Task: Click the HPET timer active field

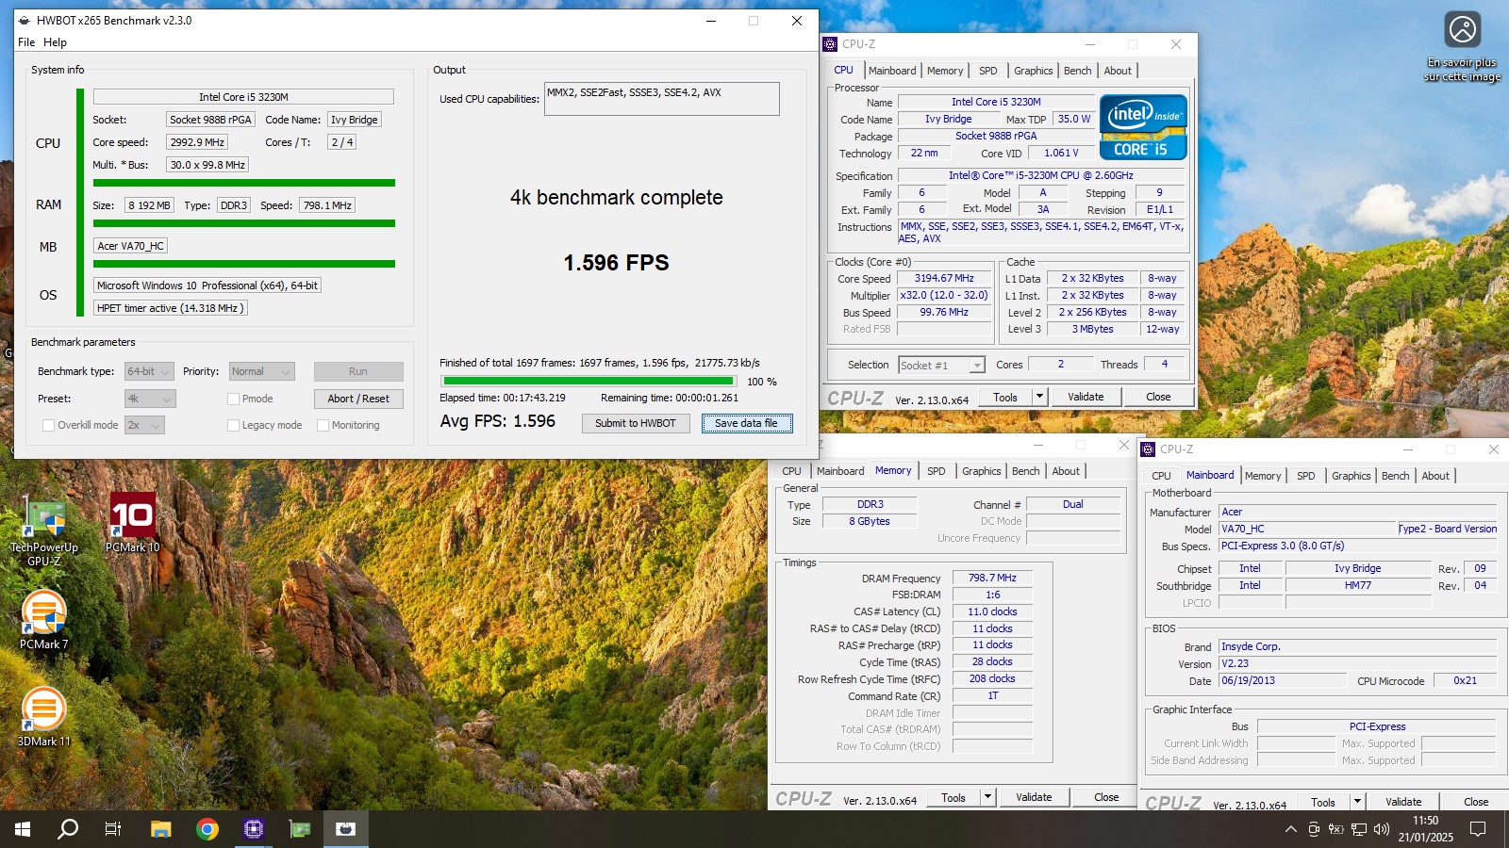Action: pyautogui.click(x=171, y=308)
